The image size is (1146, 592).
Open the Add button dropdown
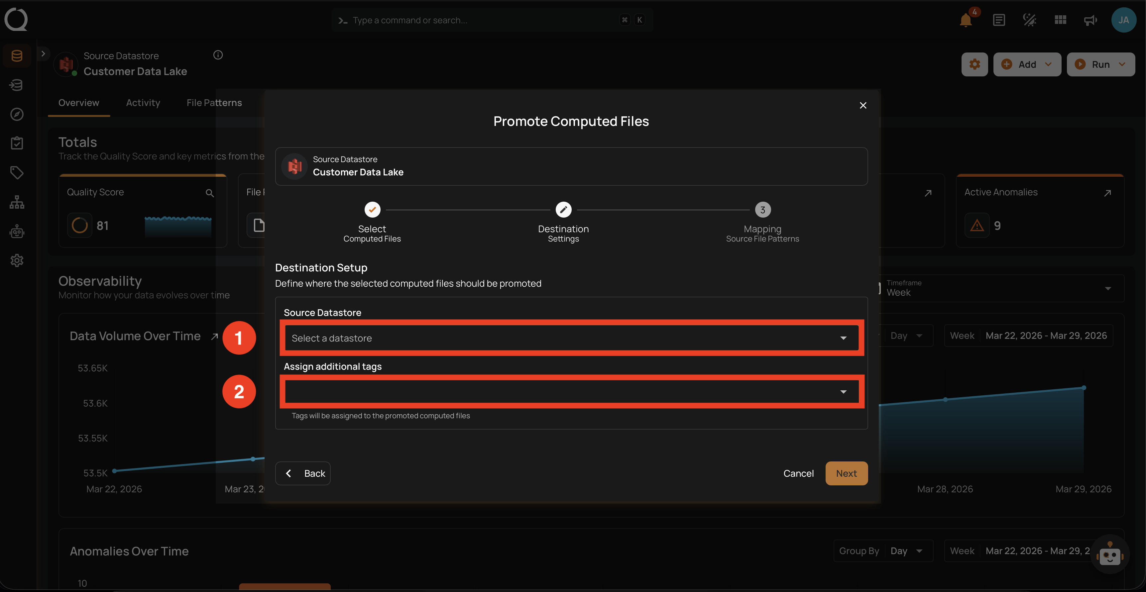(1027, 64)
